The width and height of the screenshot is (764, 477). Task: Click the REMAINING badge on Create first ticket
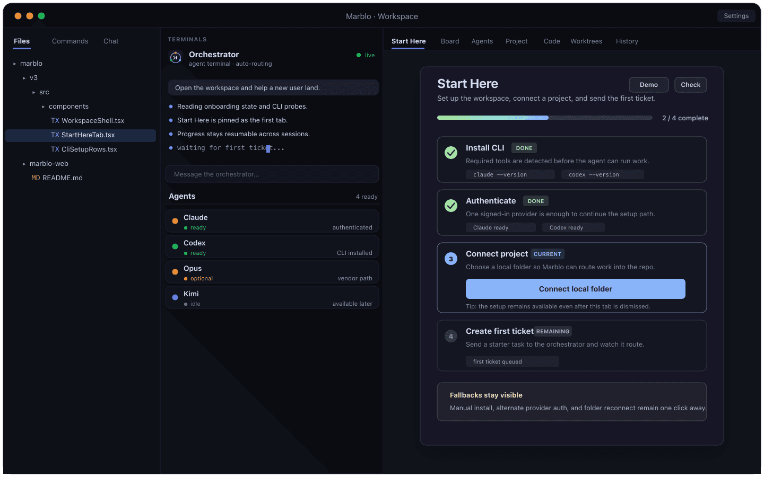tap(553, 331)
